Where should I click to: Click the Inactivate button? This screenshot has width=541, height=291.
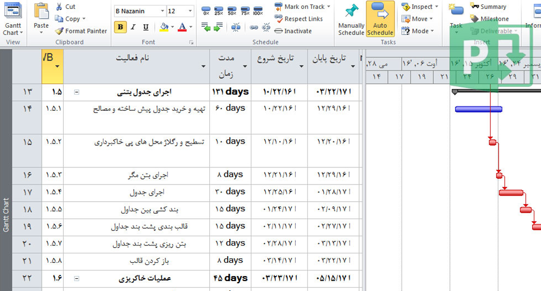tap(294, 31)
